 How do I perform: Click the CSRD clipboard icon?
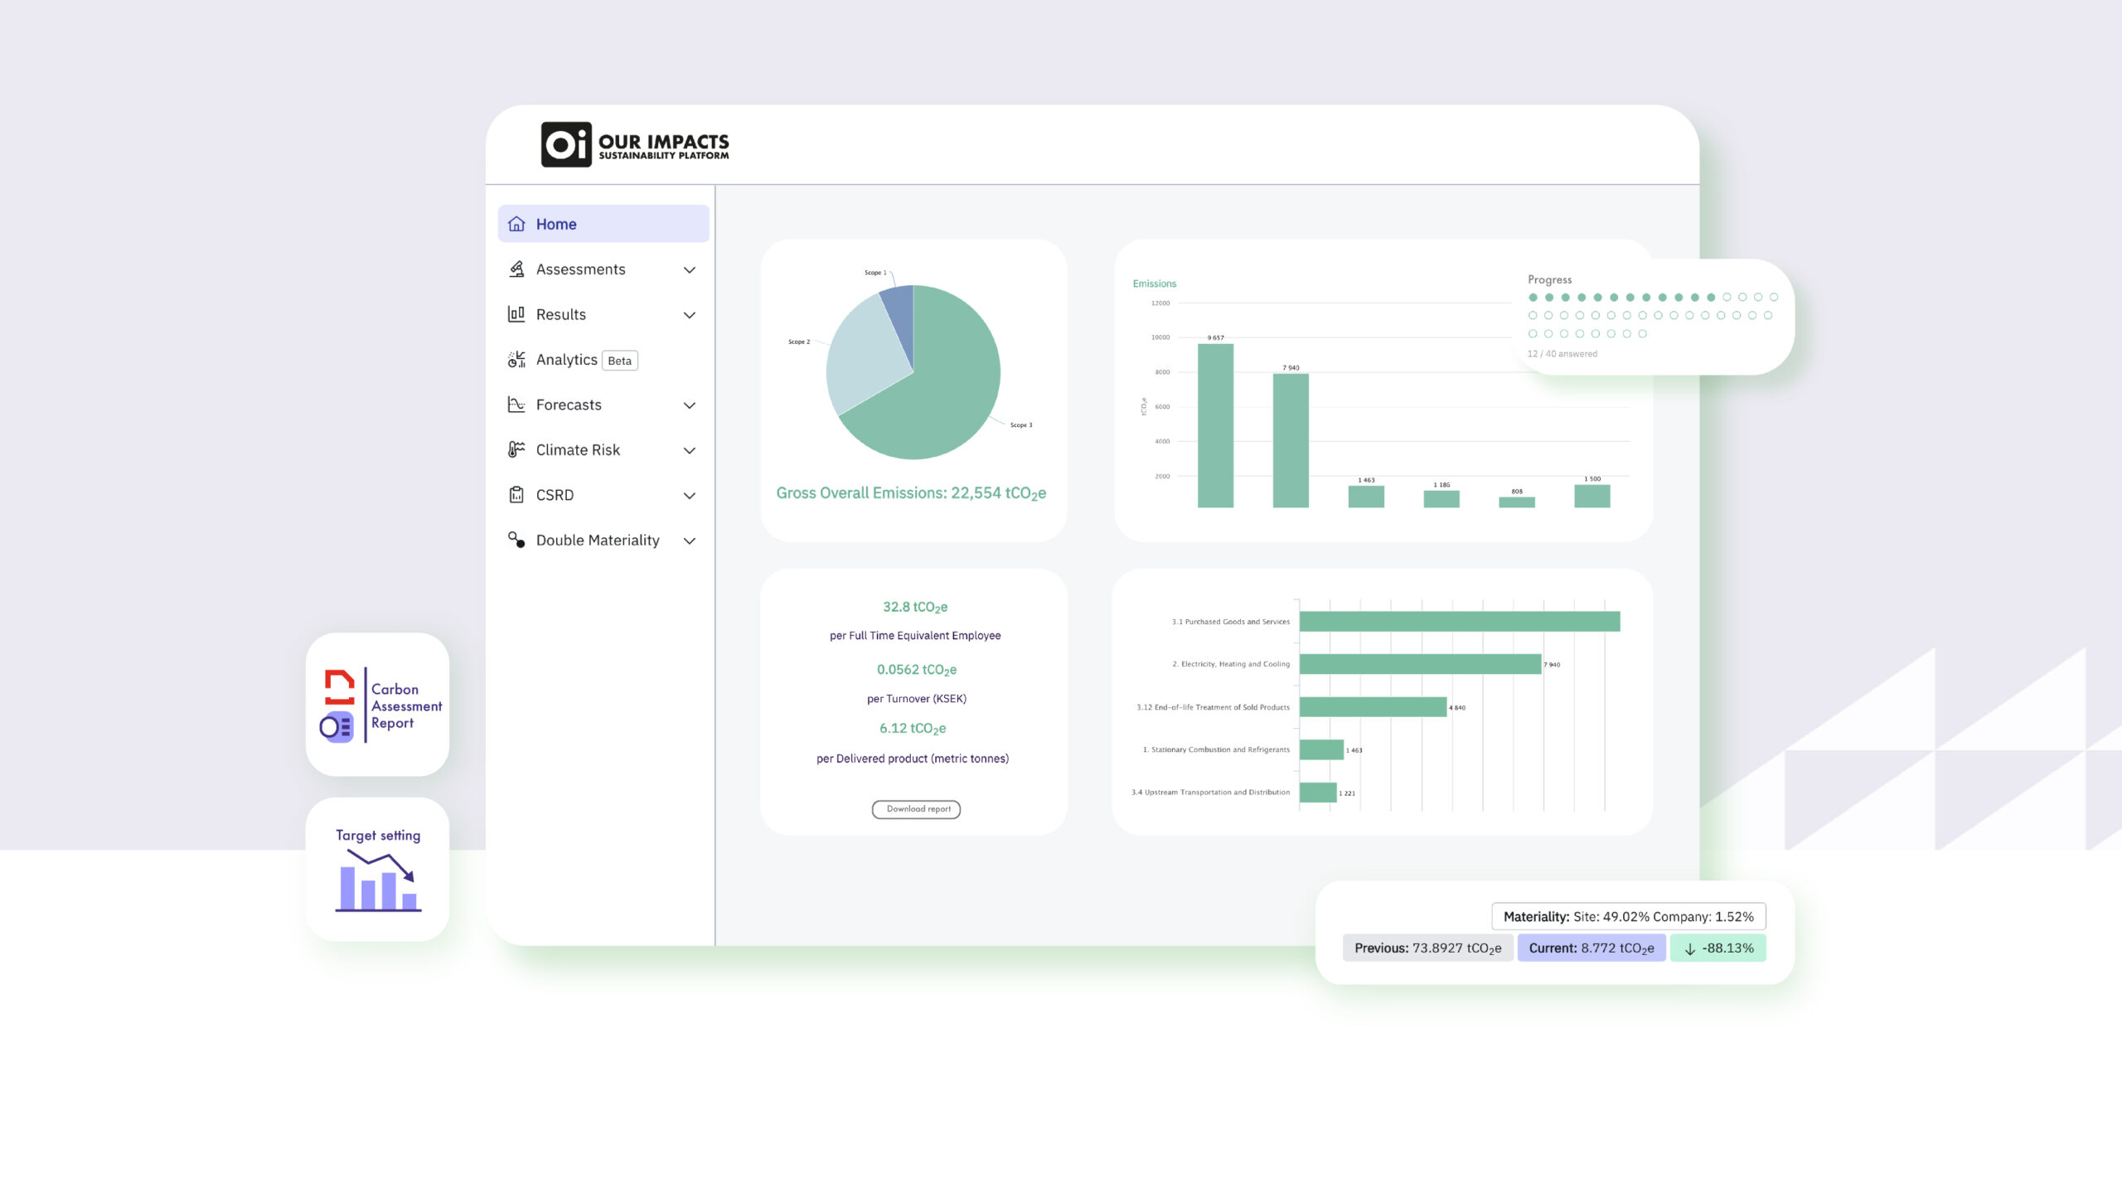pyautogui.click(x=516, y=495)
